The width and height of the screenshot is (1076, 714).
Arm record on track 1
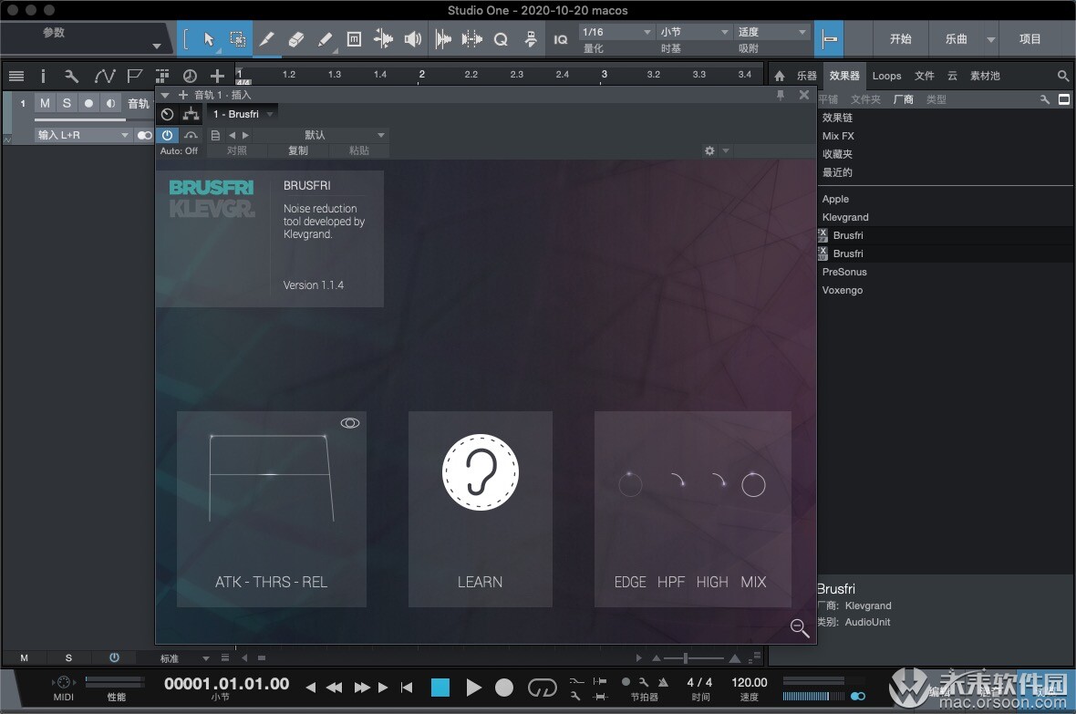(88, 103)
